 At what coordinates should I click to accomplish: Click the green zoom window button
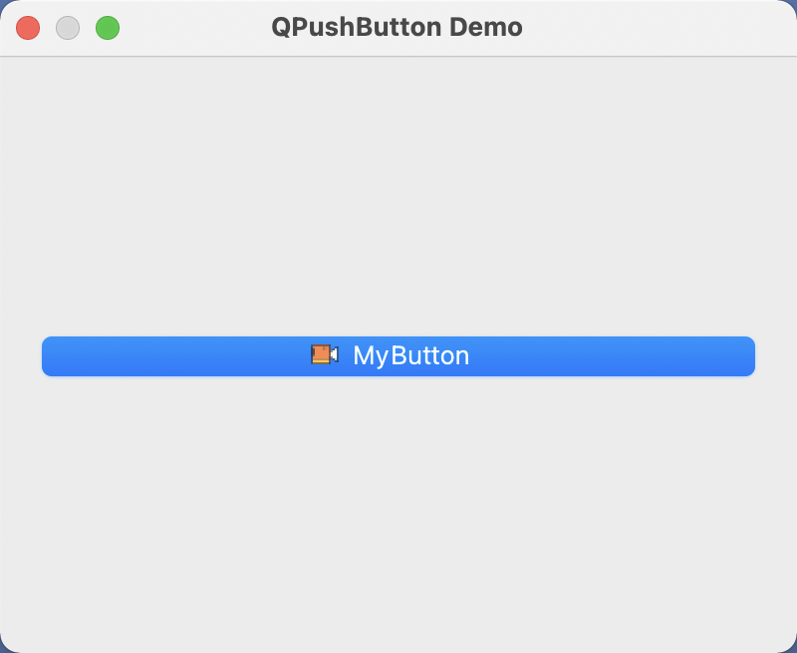tap(108, 28)
